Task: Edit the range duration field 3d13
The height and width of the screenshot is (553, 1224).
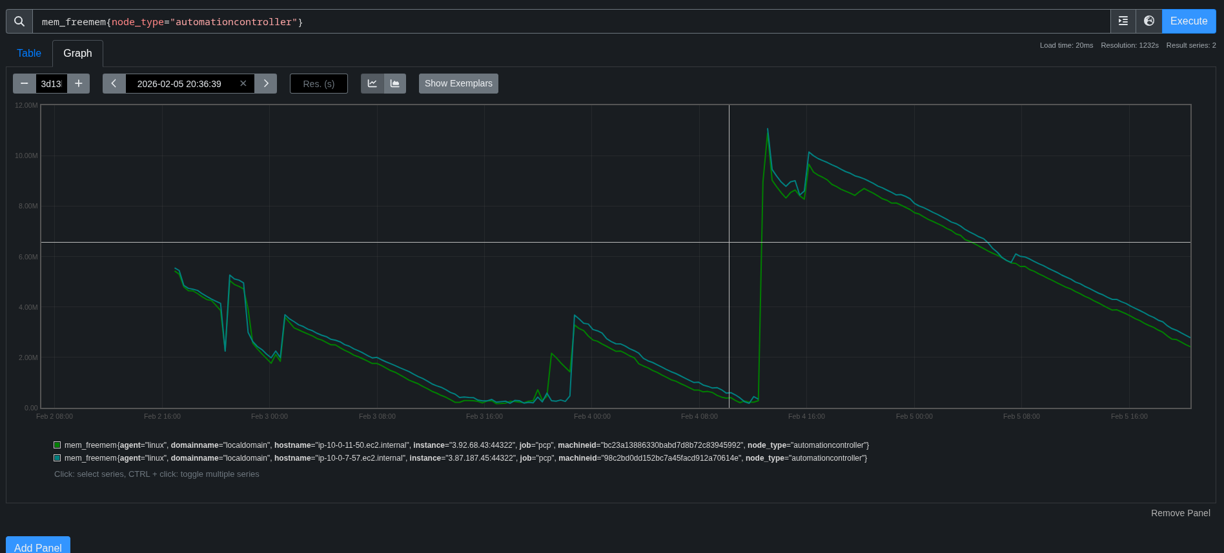Action: 52,83
